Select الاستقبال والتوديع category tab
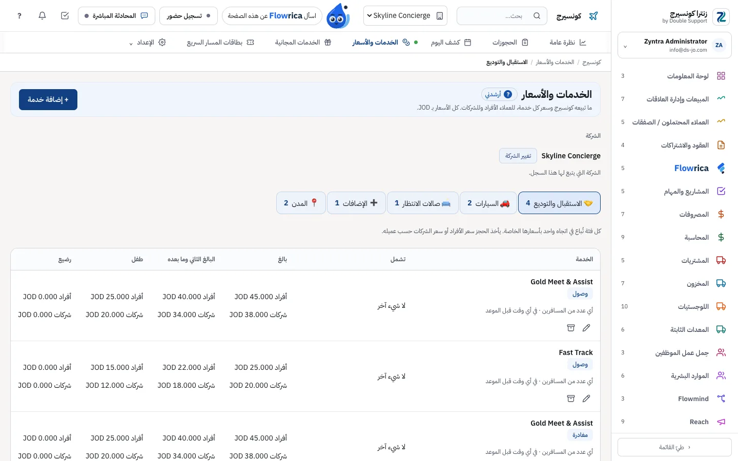738x461 pixels. (x=559, y=203)
